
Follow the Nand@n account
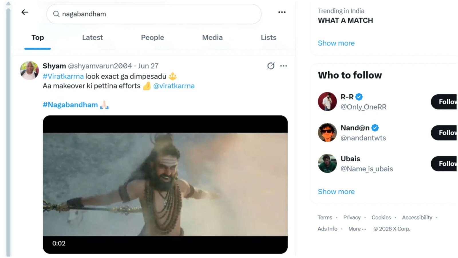444,133
